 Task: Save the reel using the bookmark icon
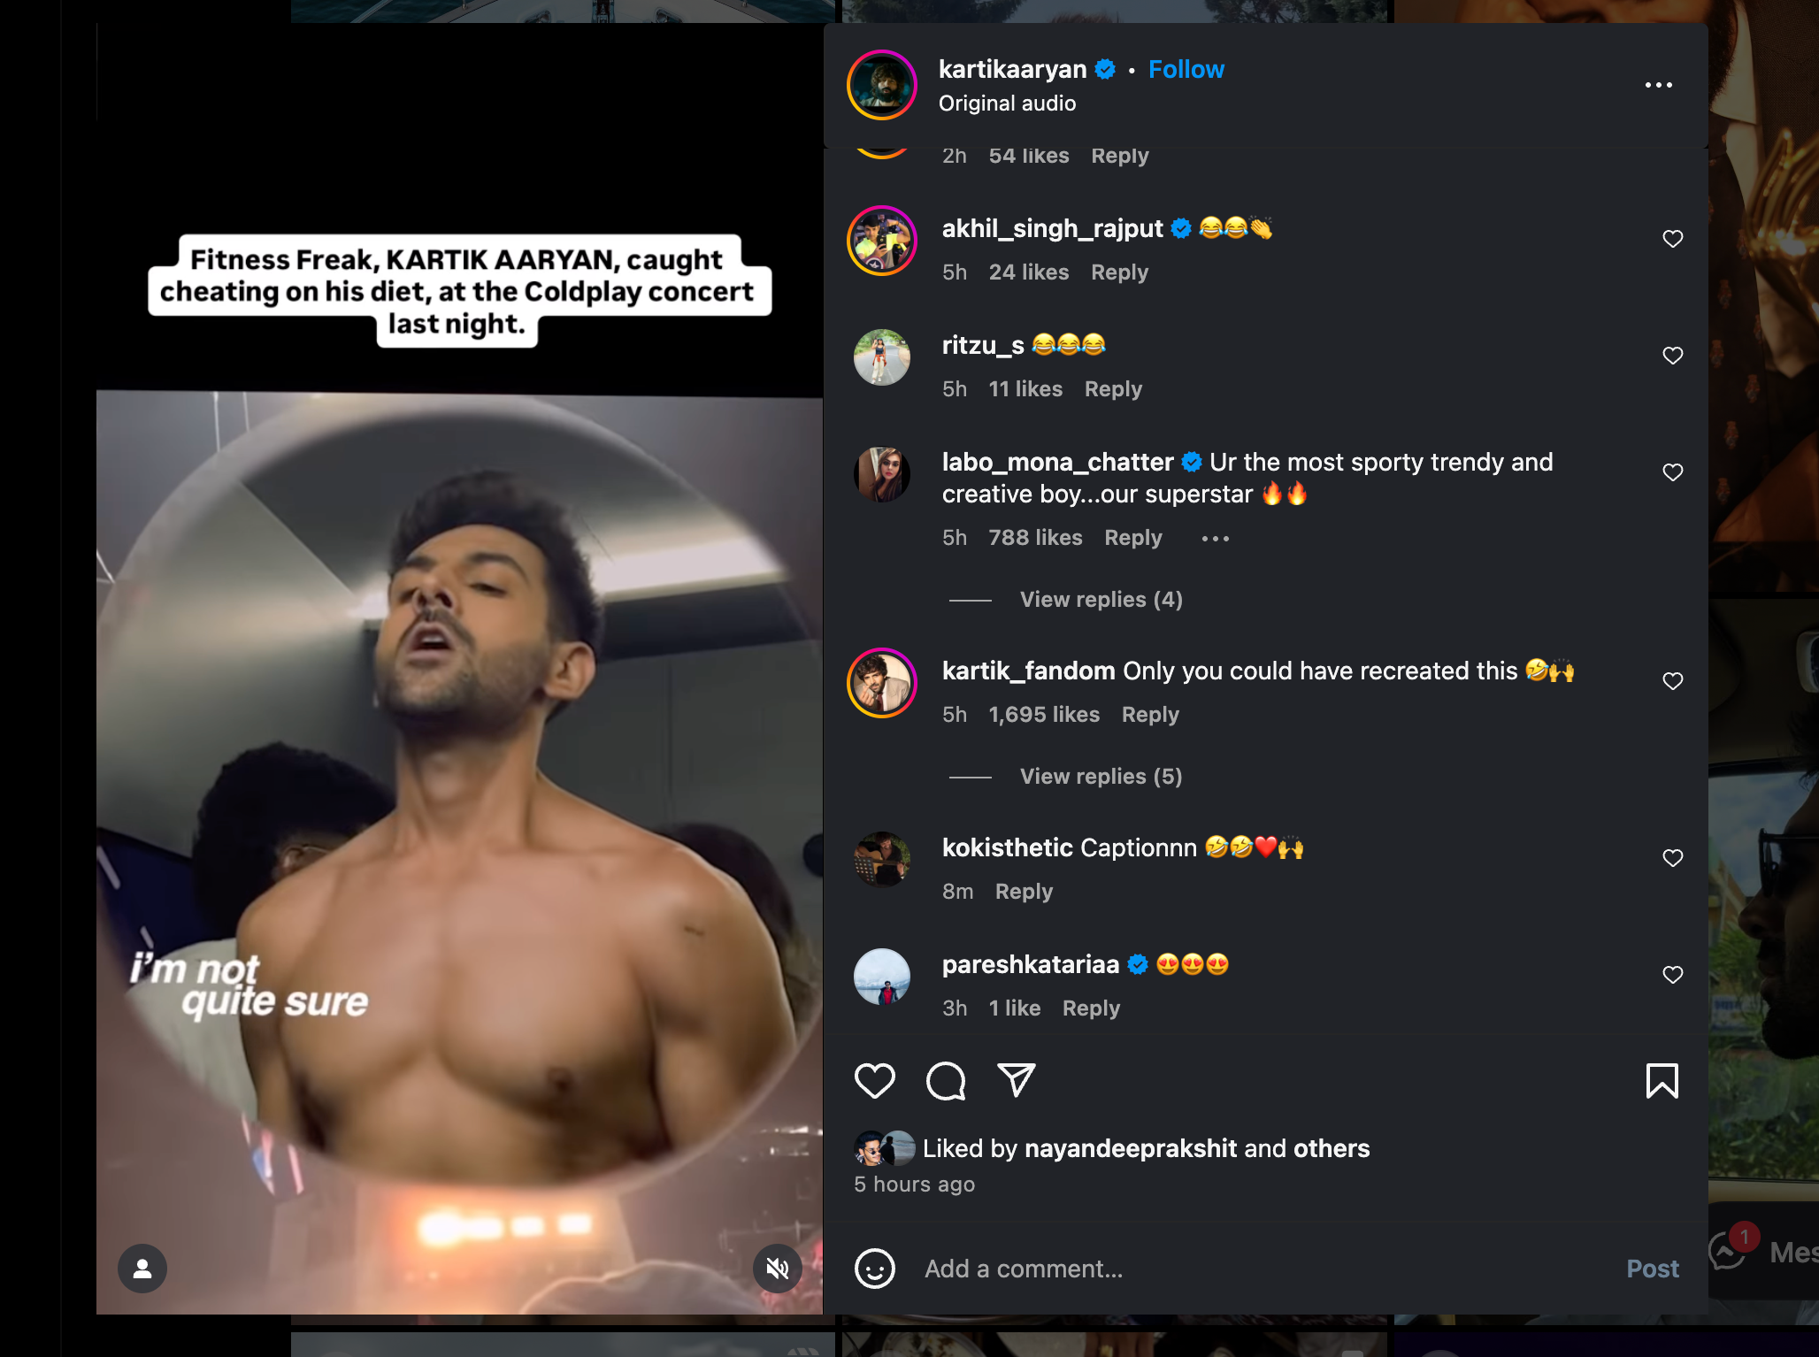coord(1663,1081)
